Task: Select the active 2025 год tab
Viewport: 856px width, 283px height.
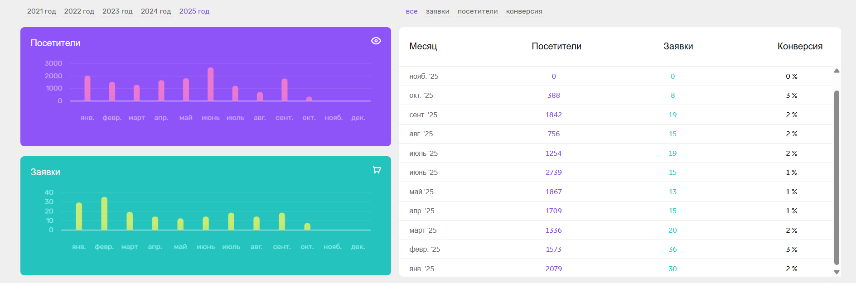Action: click(194, 11)
